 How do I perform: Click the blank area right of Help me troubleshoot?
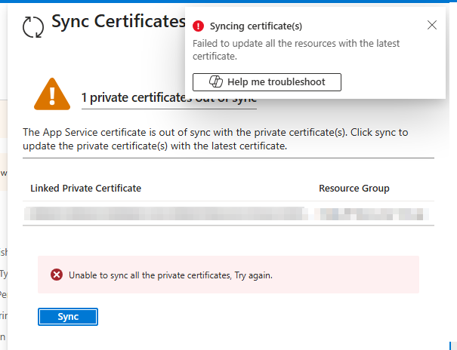393,81
